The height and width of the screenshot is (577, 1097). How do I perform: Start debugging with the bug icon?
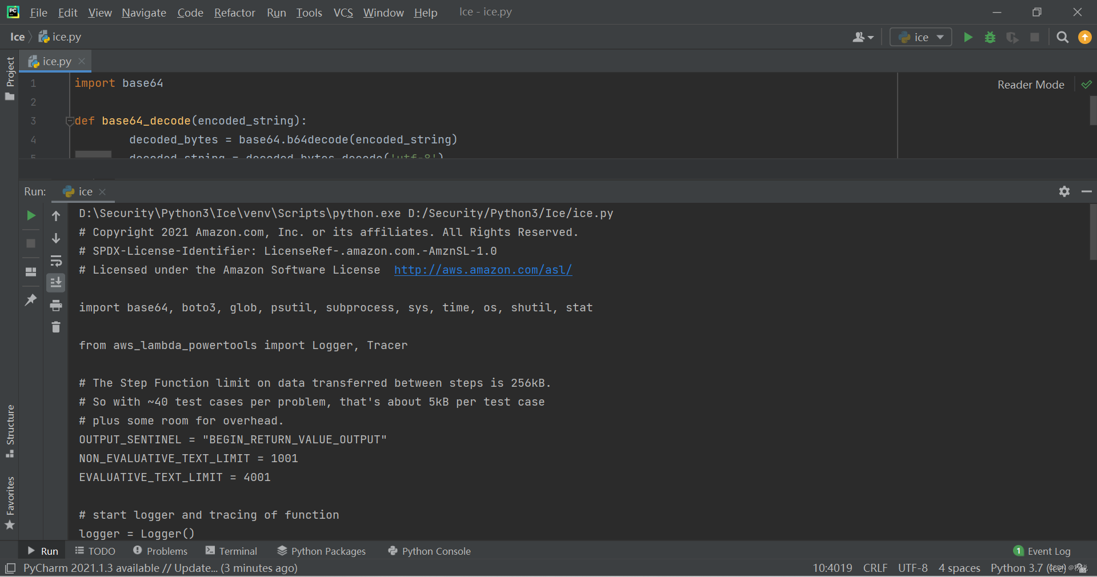[x=990, y=37]
